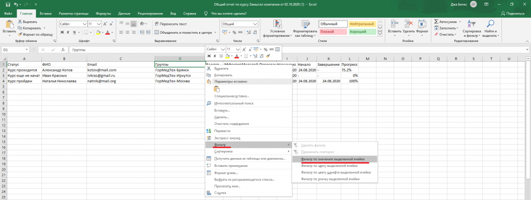The height and width of the screenshot is (200, 531).
Task: Toggle underline Ч in the ribbon
Action: [x=74, y=33]
